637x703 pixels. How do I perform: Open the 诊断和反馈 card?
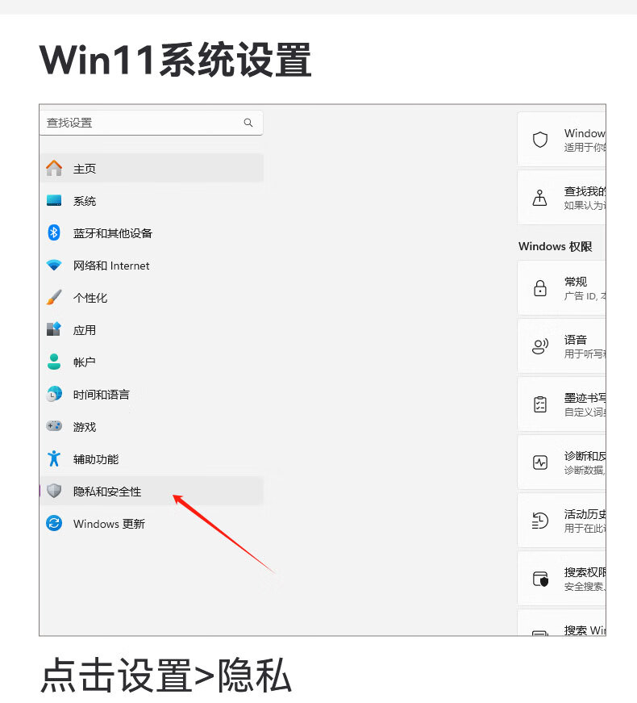click(x=562, y=462)
